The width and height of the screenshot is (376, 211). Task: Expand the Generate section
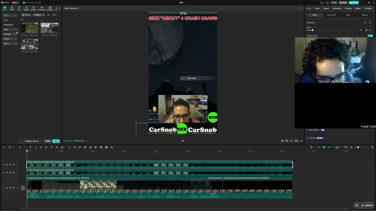(x=10, y=34)
